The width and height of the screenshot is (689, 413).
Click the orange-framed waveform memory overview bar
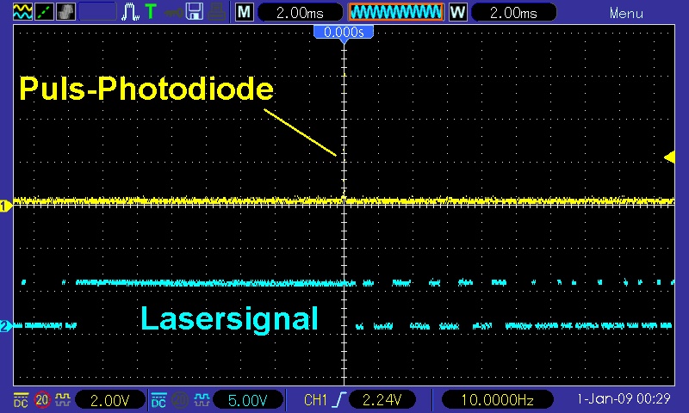[395, 12]
